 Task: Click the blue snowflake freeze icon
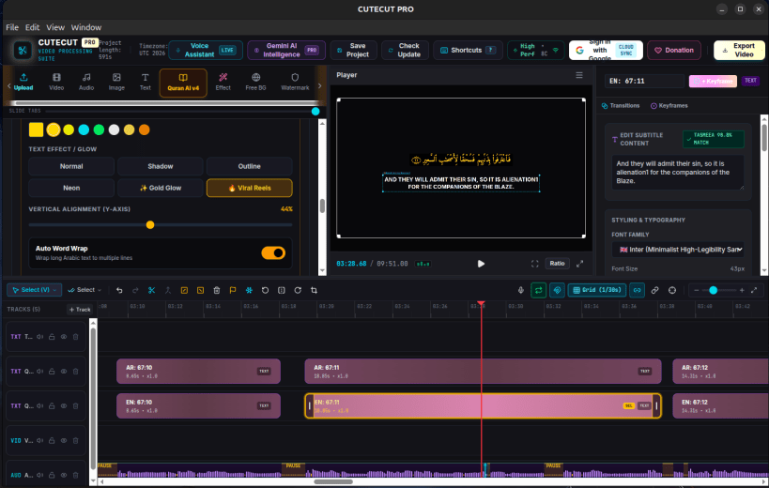(249, 290)
